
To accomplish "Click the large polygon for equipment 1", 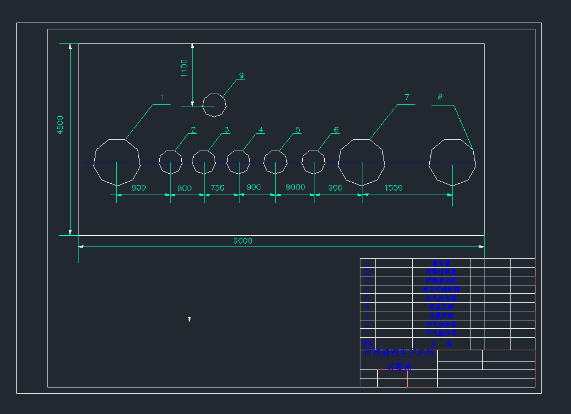I will (116, 162).
